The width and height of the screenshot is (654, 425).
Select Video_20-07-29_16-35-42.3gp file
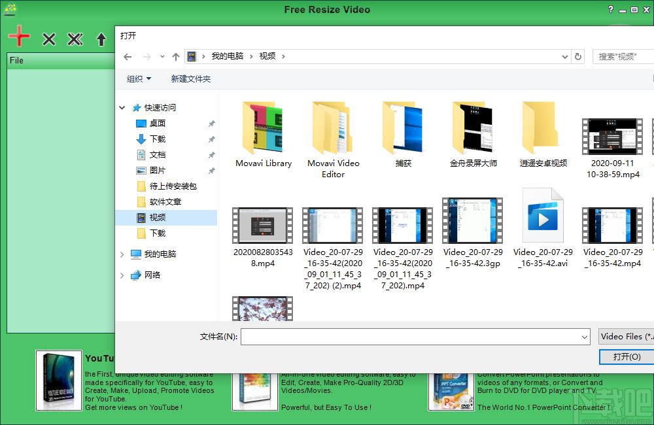(x=473, y=232)
